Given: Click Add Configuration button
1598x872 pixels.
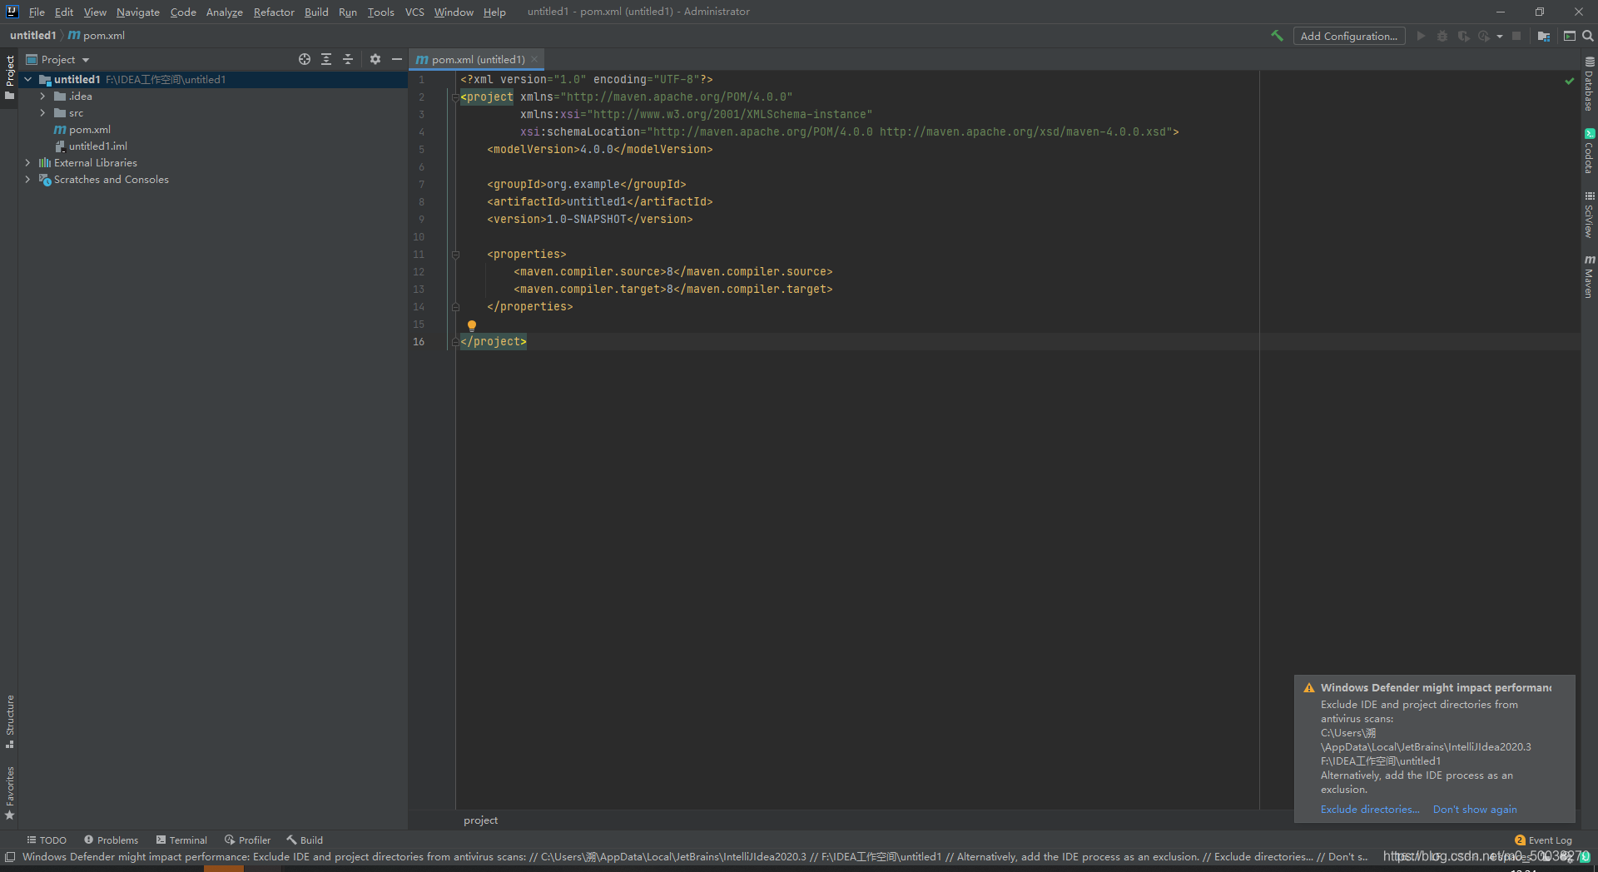Looking at the screenshot, I should [x=1348, y=36].
